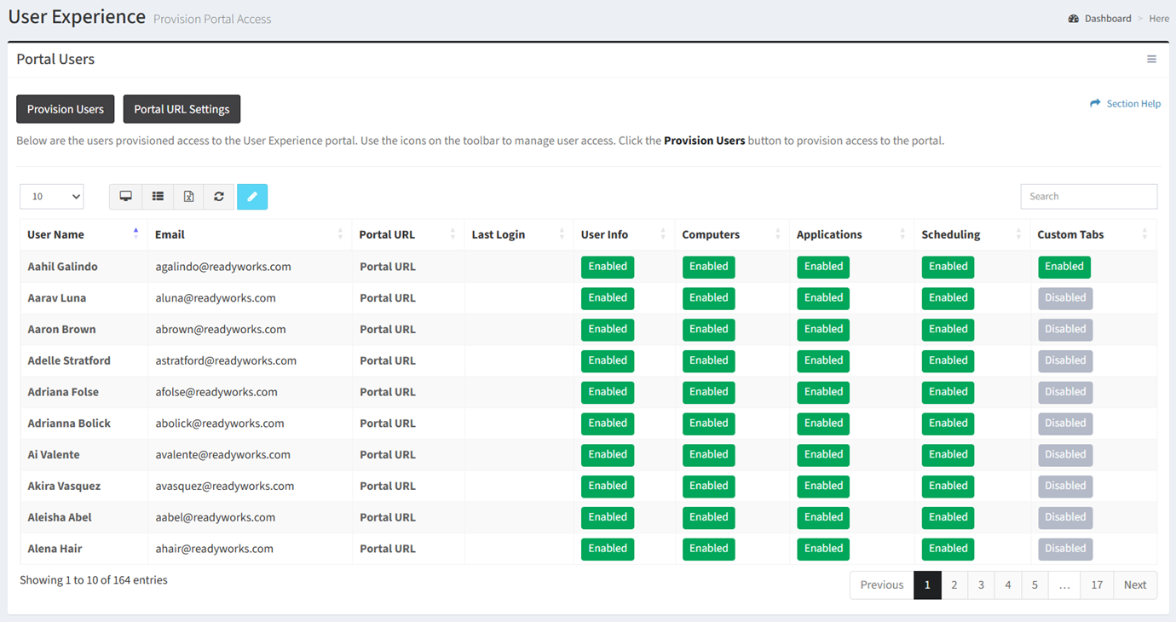Click the blue pencil edit icon
1176x622 pixels.
point(252,197)
